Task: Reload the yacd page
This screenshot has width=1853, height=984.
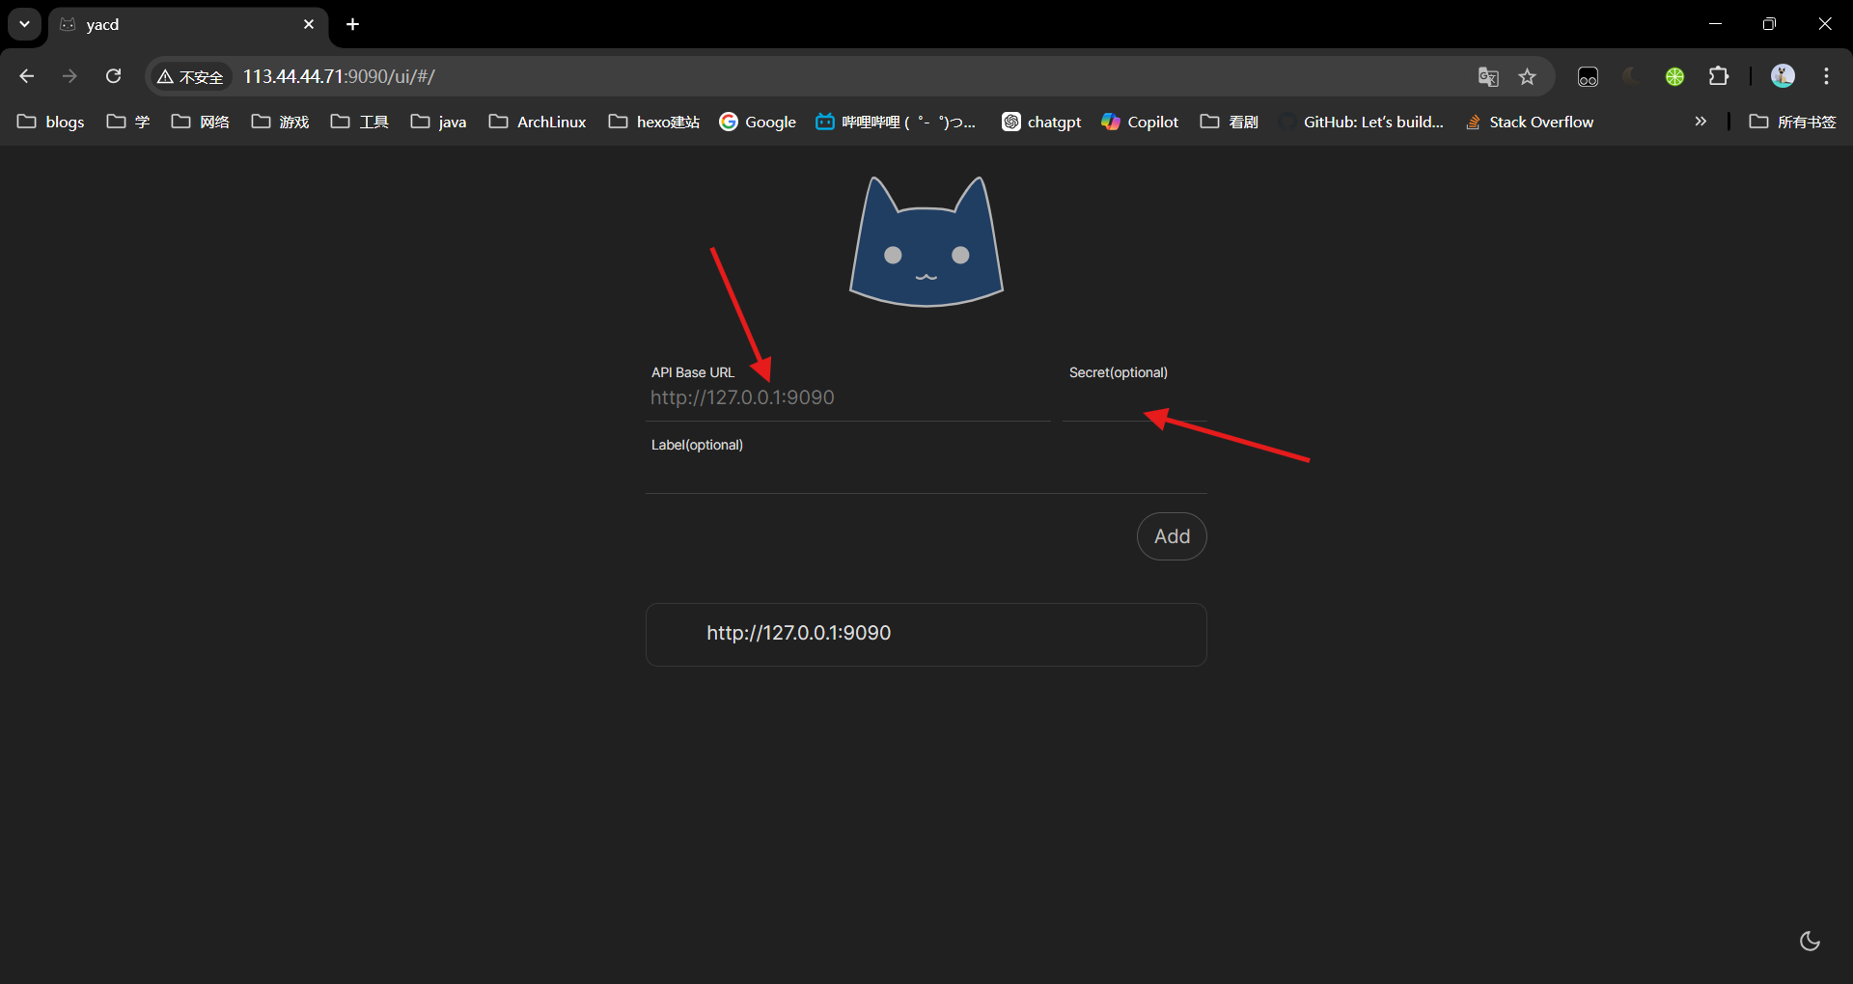Action: 113,76
